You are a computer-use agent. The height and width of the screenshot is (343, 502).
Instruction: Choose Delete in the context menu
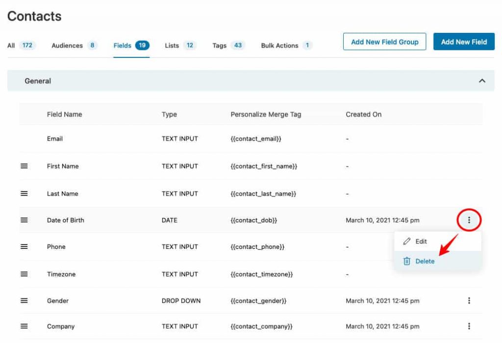[437, 261]
